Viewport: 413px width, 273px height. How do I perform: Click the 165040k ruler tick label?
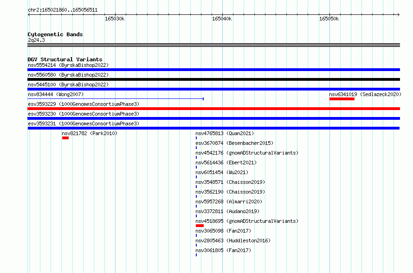click(222, 19)
